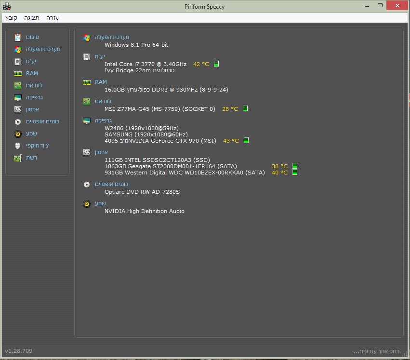Click the RAM section heading in summary
The width and height of the screenshot is (410, 360).
coord(101,82)
